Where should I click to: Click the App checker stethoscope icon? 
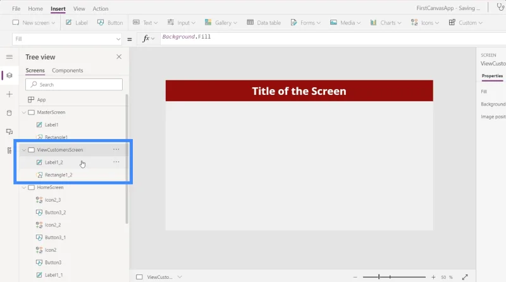point(500,8)
